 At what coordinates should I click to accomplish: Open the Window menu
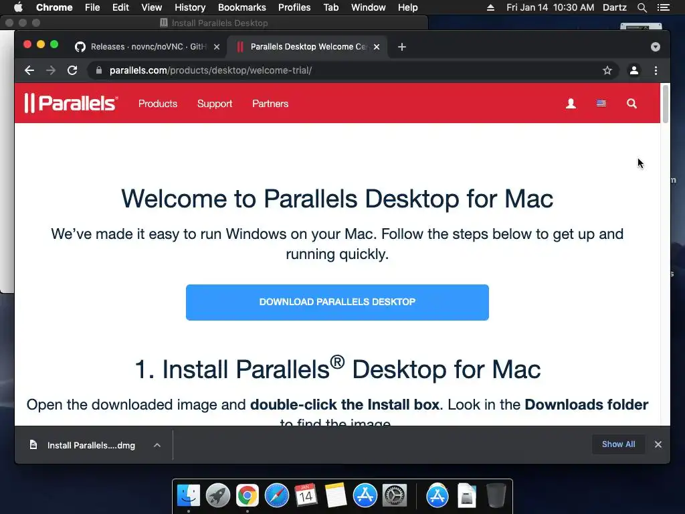coord(369,7)
